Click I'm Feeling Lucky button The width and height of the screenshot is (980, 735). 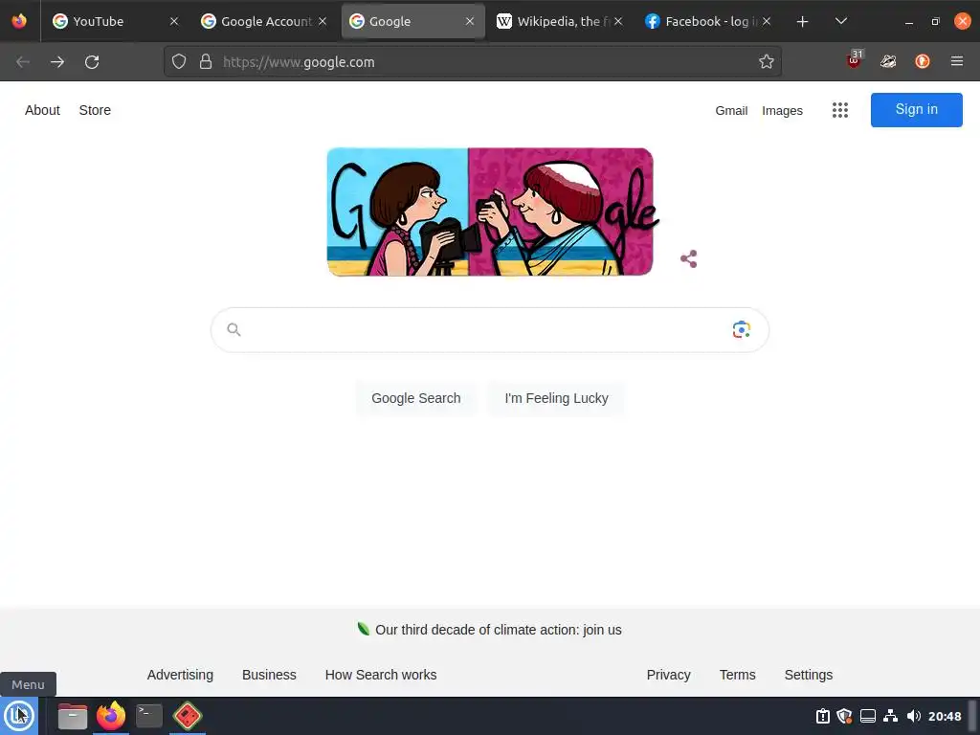(x=556, y=398)
